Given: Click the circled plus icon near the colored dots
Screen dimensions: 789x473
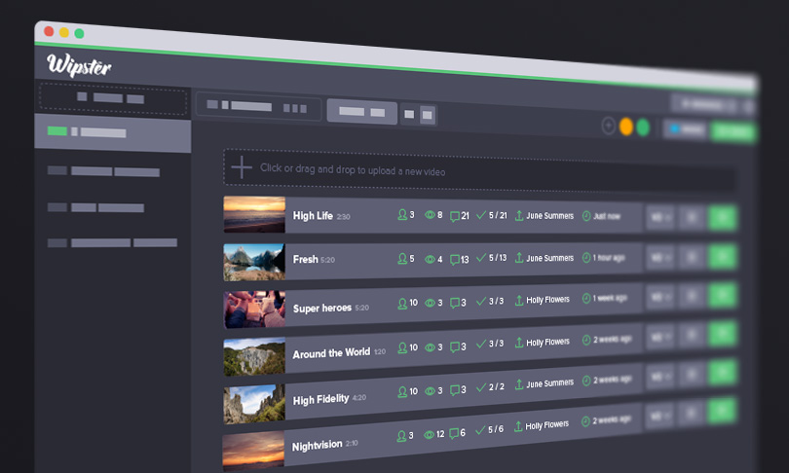Looking at the screenshot, I should pos(609,126).
